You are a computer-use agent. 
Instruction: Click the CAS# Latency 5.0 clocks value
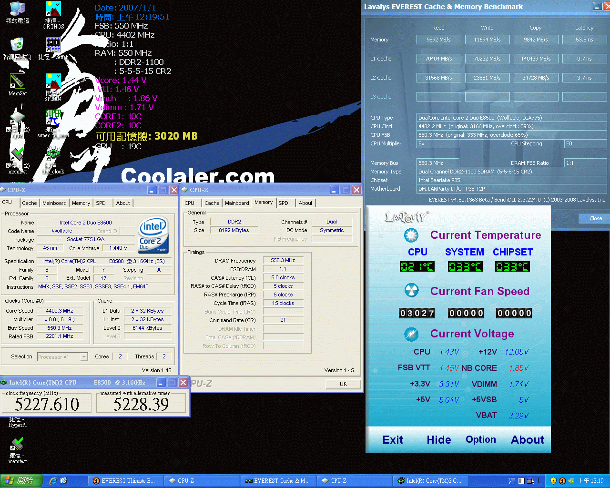(283, 277)
